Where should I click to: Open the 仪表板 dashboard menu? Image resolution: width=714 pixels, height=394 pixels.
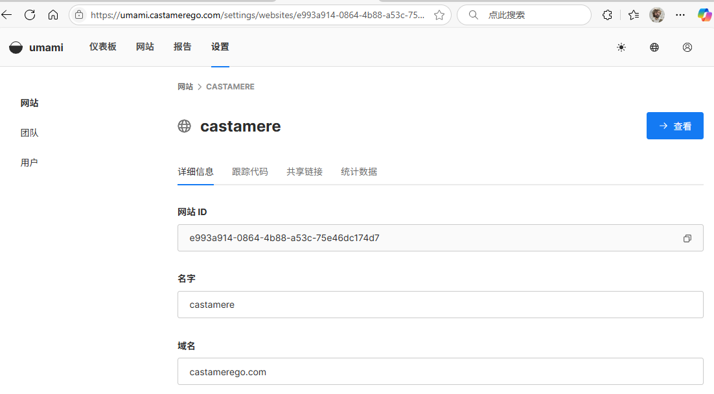pos(103,47)
